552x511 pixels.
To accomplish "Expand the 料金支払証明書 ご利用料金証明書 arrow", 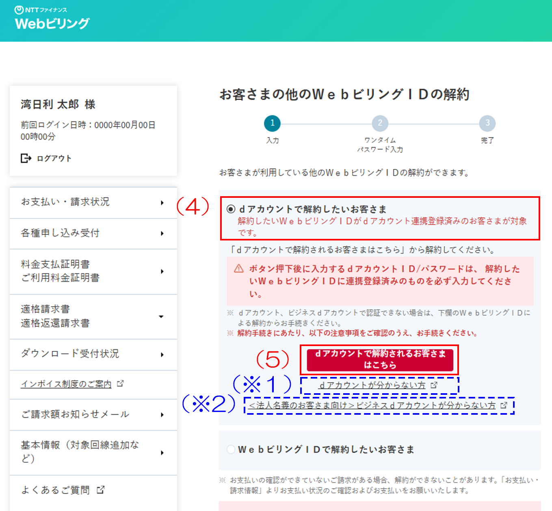I will click(162, 271).
